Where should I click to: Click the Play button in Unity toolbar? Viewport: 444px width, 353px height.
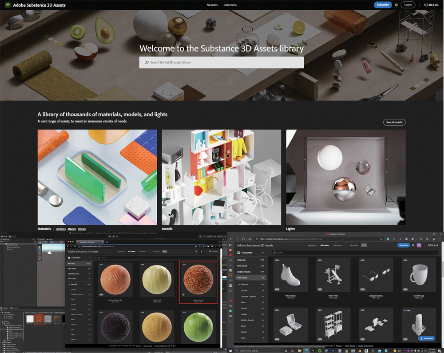[x=109, y=236]
